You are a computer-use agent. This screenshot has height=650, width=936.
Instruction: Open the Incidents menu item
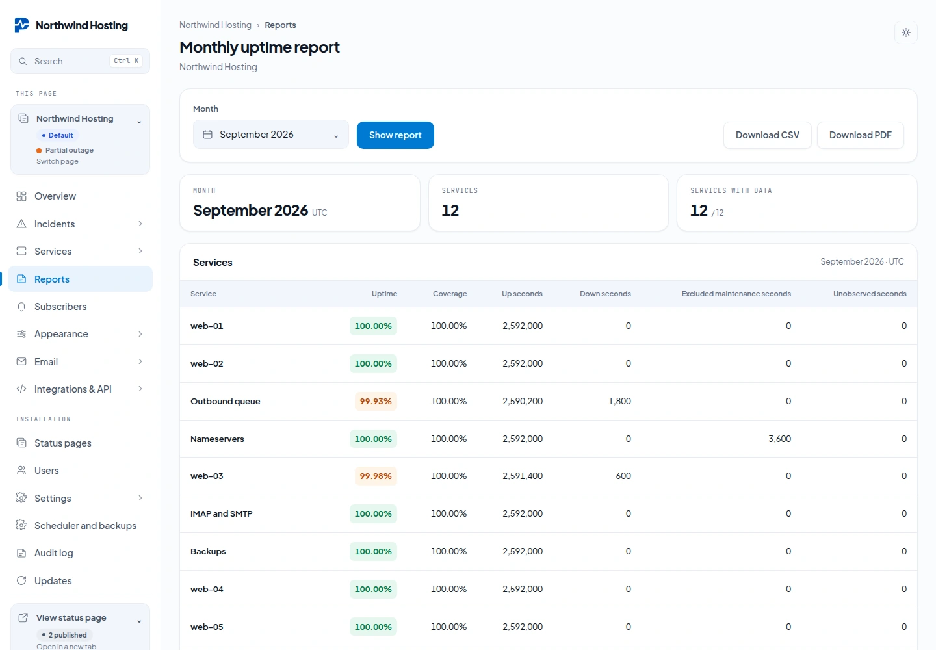[x=81, y=224]
